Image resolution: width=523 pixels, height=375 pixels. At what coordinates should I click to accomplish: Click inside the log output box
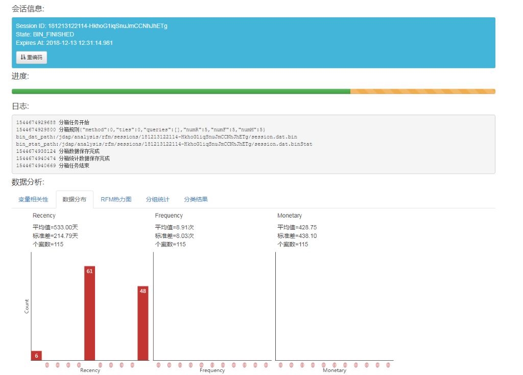point(253,144)
